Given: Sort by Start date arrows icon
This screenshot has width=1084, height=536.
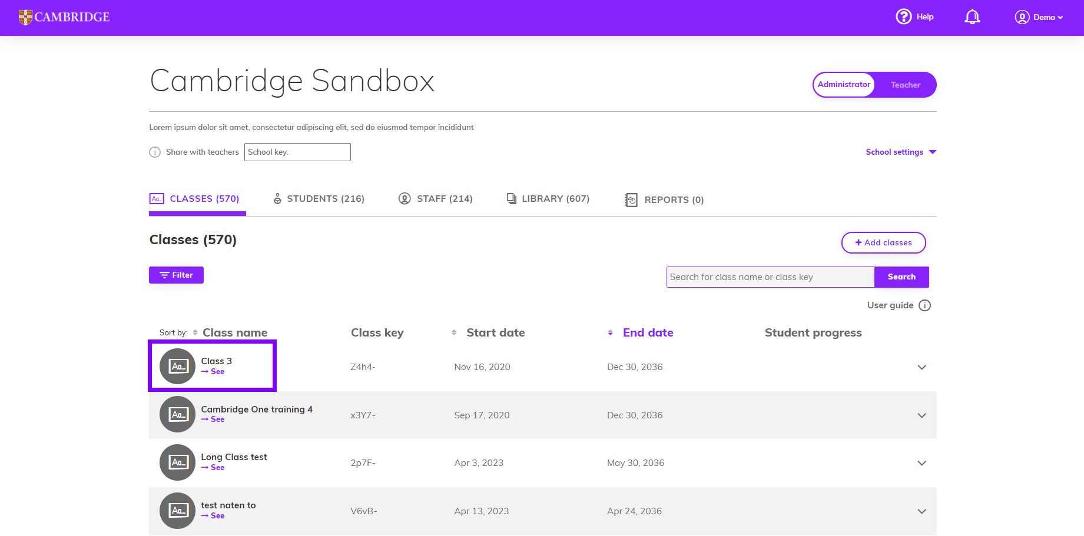Looking at the screenshot, I should (454, 332).
